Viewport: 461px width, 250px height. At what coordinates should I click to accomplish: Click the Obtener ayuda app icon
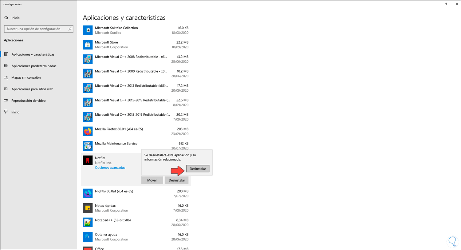tap(88, 237)
